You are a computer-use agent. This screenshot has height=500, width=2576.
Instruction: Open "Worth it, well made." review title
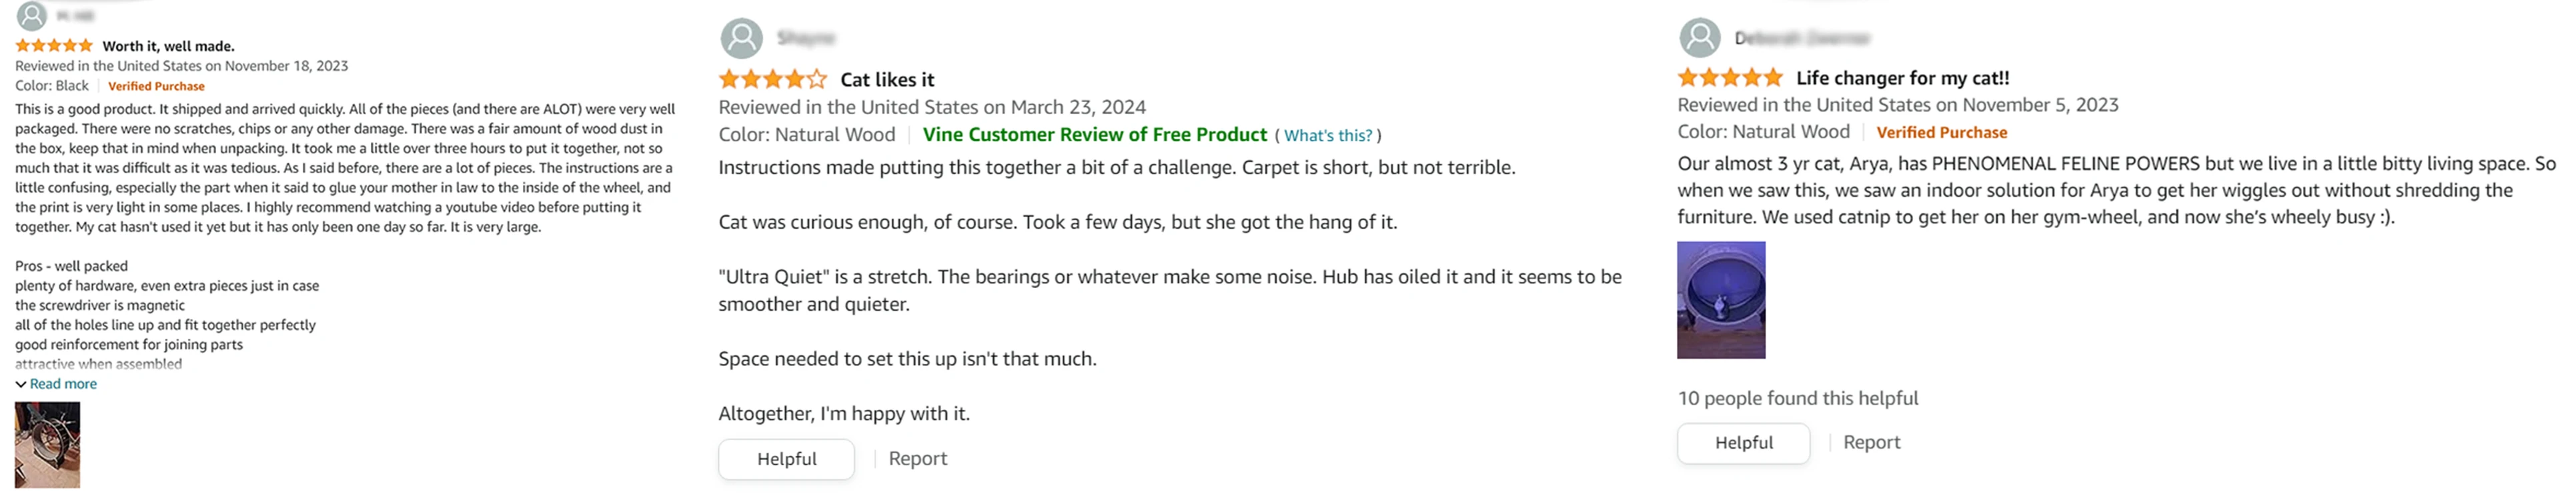pos(168,46)
